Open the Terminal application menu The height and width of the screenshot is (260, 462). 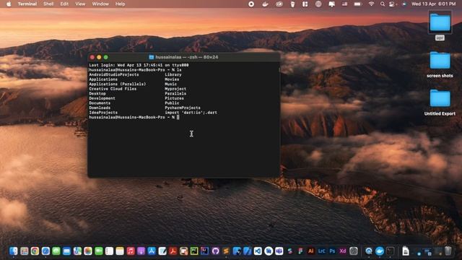pyautogui.click(x=27, y=4)
